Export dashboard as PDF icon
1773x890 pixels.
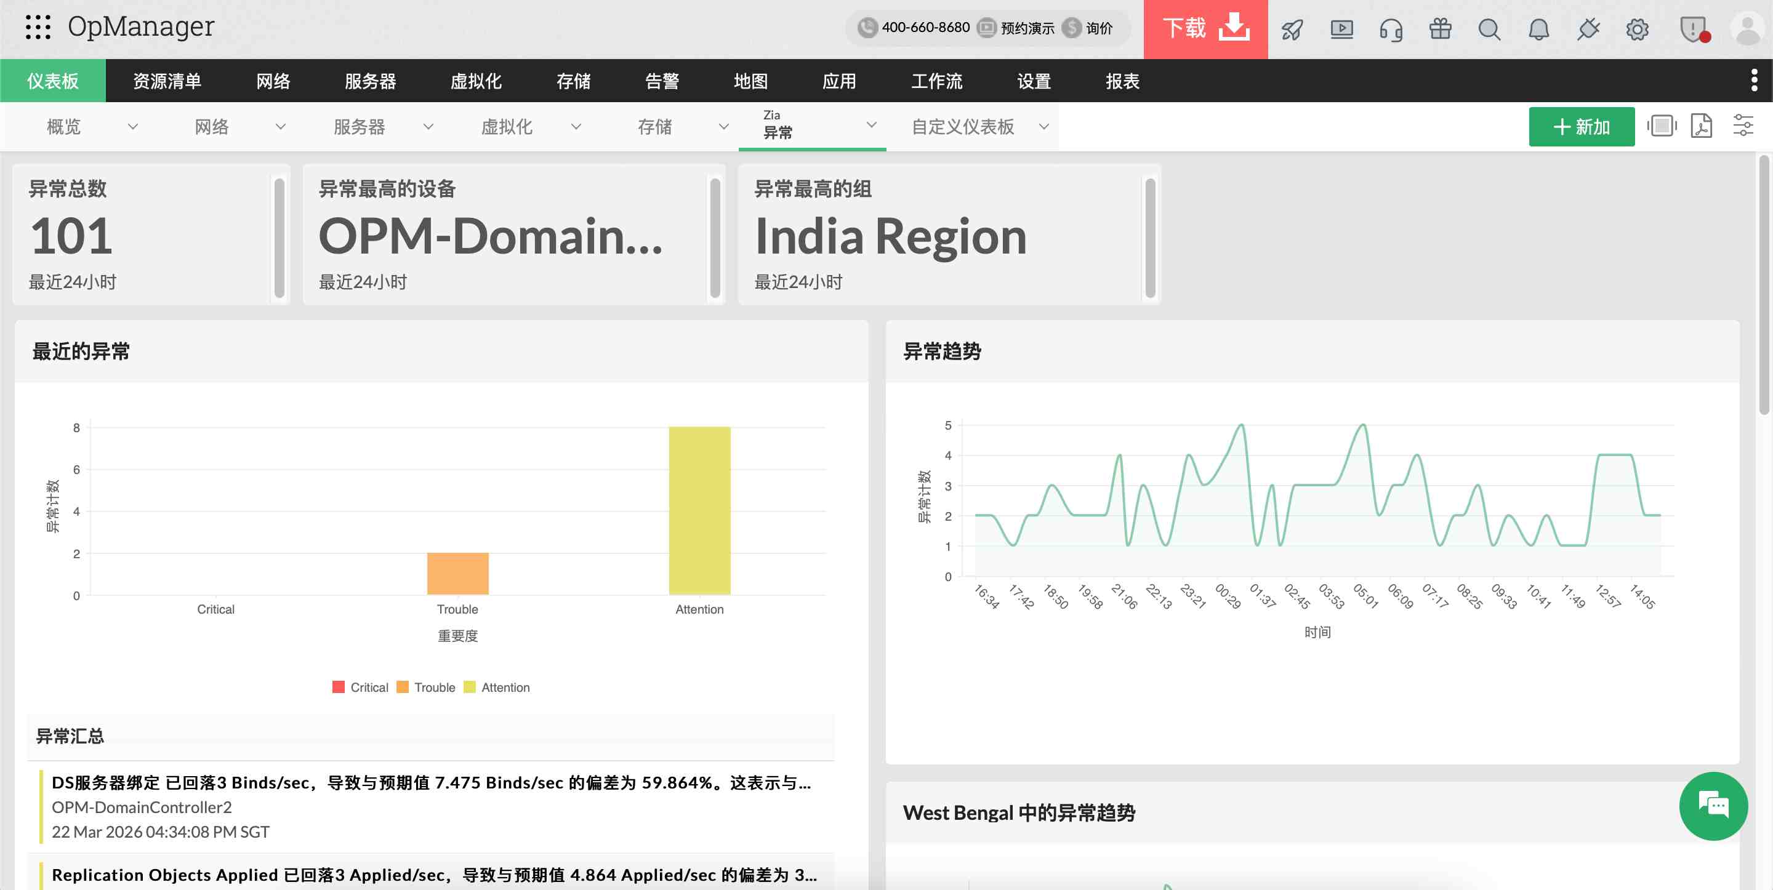point(1701,127)
